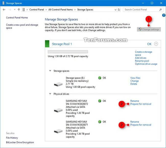Viewport: 166px width, 148px height.
Task: Open the recent locations dropdown arrow
Action: pyautogui.click(x=15, y=10)
